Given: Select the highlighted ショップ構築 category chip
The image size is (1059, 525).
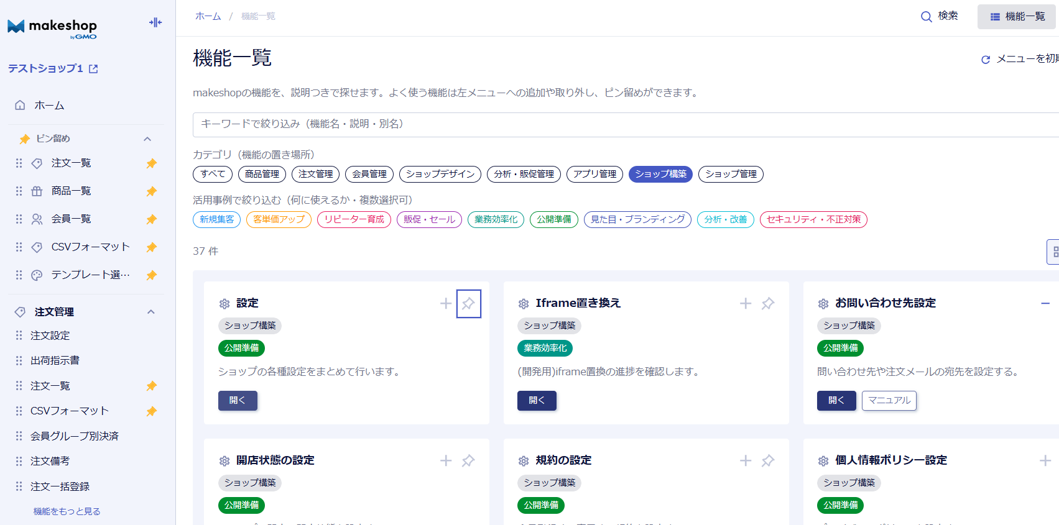Looking at the screenshot, I should tap(660, 174).
